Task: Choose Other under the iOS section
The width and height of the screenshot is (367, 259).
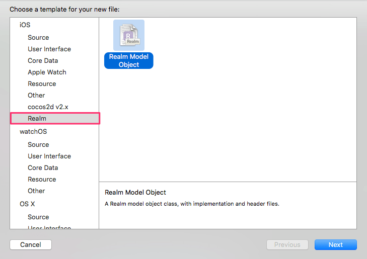Action: tap(36, 95)
